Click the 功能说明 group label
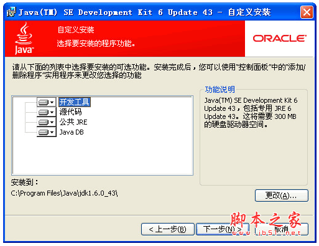 pyautogui.click(x=220, y=90)
